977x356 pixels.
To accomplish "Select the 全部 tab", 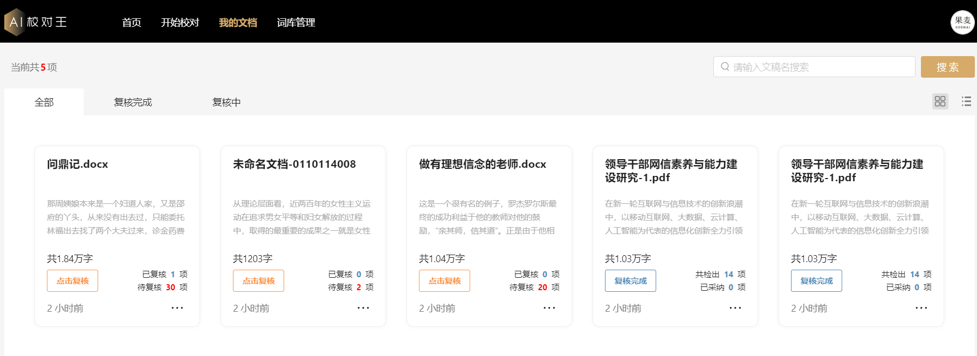I will (x=44, y=102).
